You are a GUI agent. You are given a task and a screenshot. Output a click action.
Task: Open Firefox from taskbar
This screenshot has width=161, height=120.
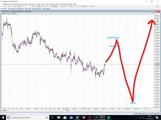[84, 117]
